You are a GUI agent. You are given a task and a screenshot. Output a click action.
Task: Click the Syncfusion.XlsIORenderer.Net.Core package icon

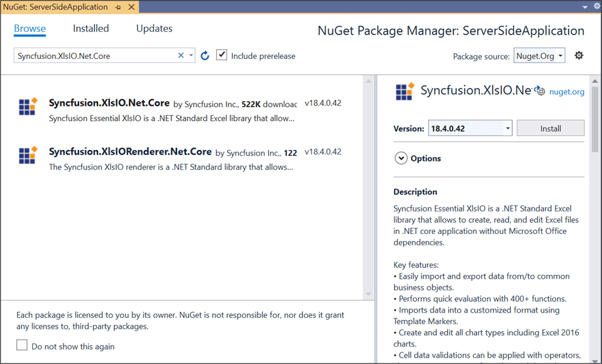(x=28, y=156)
